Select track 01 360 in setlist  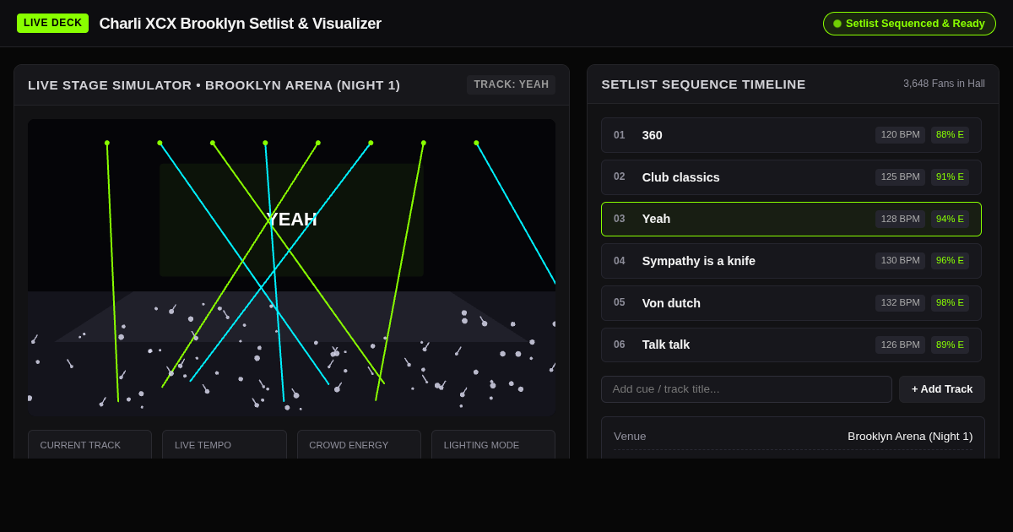tap(791, 135)
